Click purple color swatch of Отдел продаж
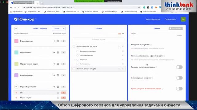Screen dimensions: 197x110 [16, 75]
